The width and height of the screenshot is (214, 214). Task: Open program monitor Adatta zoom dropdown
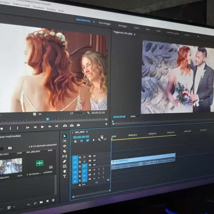136,116
